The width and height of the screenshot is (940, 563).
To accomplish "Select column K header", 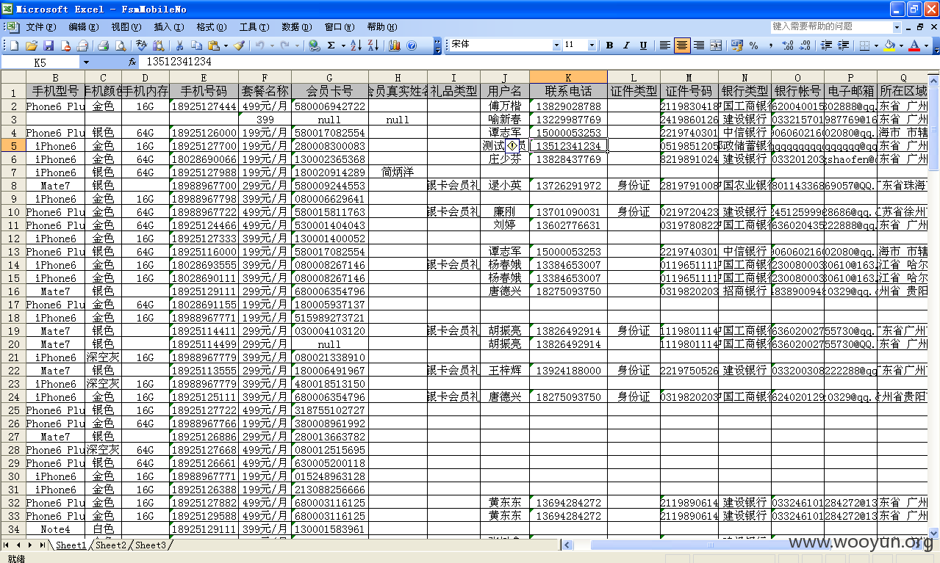I will pyautogui.click(x=568, y=77).
